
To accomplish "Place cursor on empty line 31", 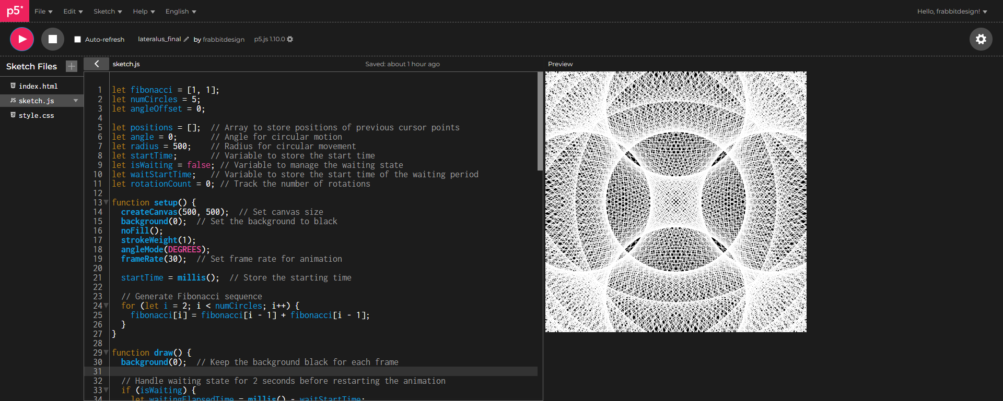I will pyautogui.click(x=324, y=371).
